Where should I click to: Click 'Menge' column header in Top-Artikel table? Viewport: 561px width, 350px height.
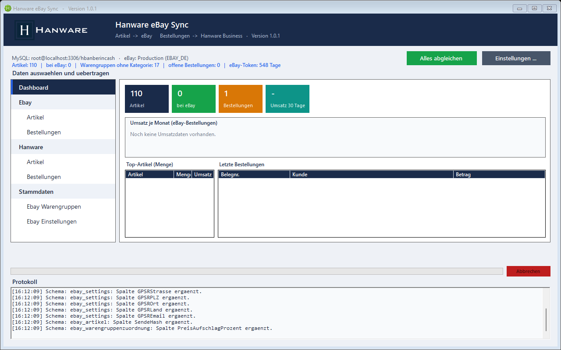pyautogui.click(x=183, y=175)
